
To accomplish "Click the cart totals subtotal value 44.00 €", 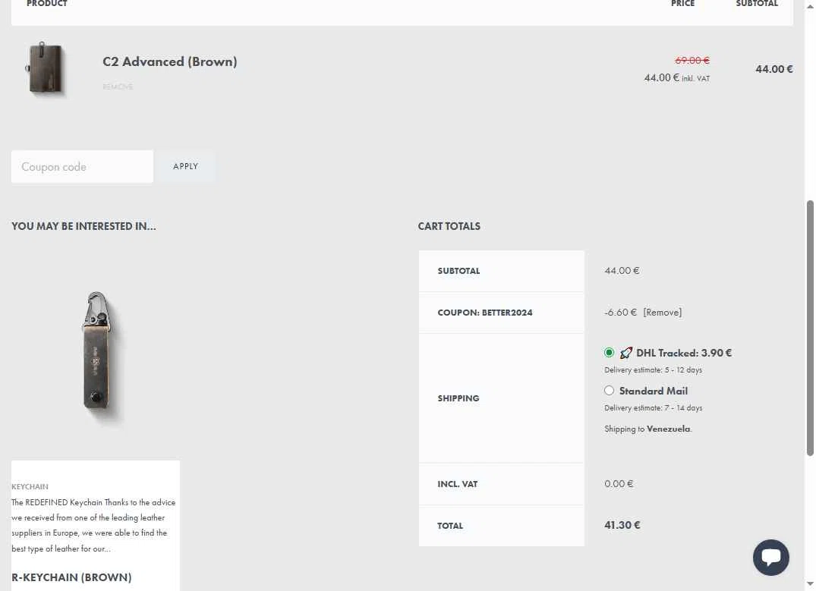I will (622, 271).
